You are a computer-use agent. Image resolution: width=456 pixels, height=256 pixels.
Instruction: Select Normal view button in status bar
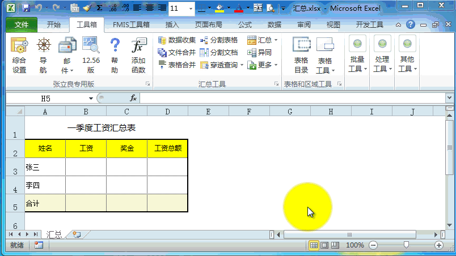314,245
